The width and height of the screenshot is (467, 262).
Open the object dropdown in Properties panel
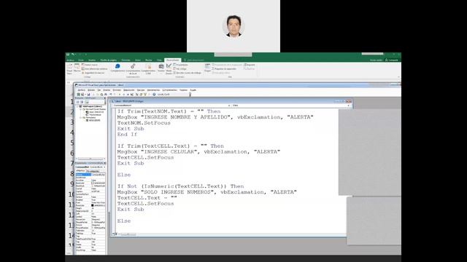pyautogui.click(x=104, y=167)
